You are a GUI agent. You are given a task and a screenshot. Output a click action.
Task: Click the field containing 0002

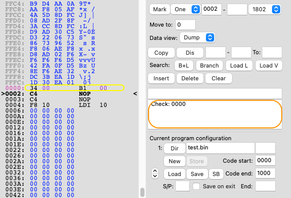[212, 9]
